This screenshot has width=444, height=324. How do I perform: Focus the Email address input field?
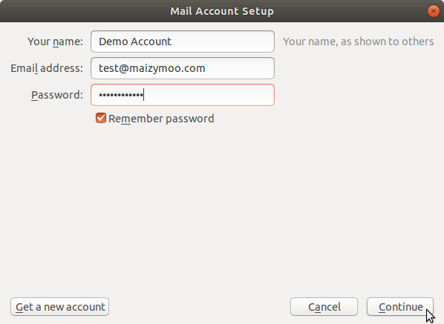pyautogui.click(x=183, y=68)
